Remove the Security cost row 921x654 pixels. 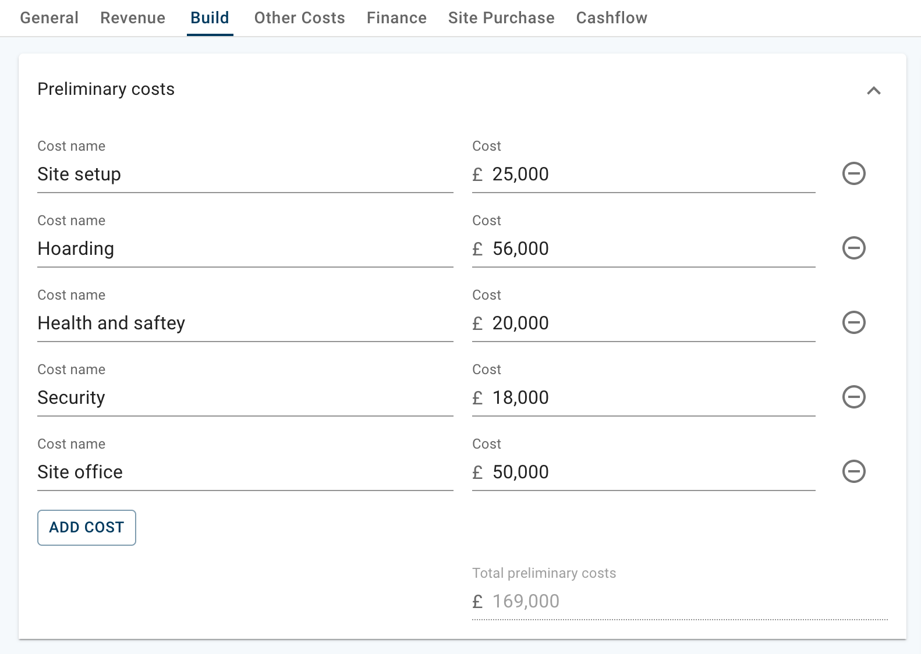853,397
